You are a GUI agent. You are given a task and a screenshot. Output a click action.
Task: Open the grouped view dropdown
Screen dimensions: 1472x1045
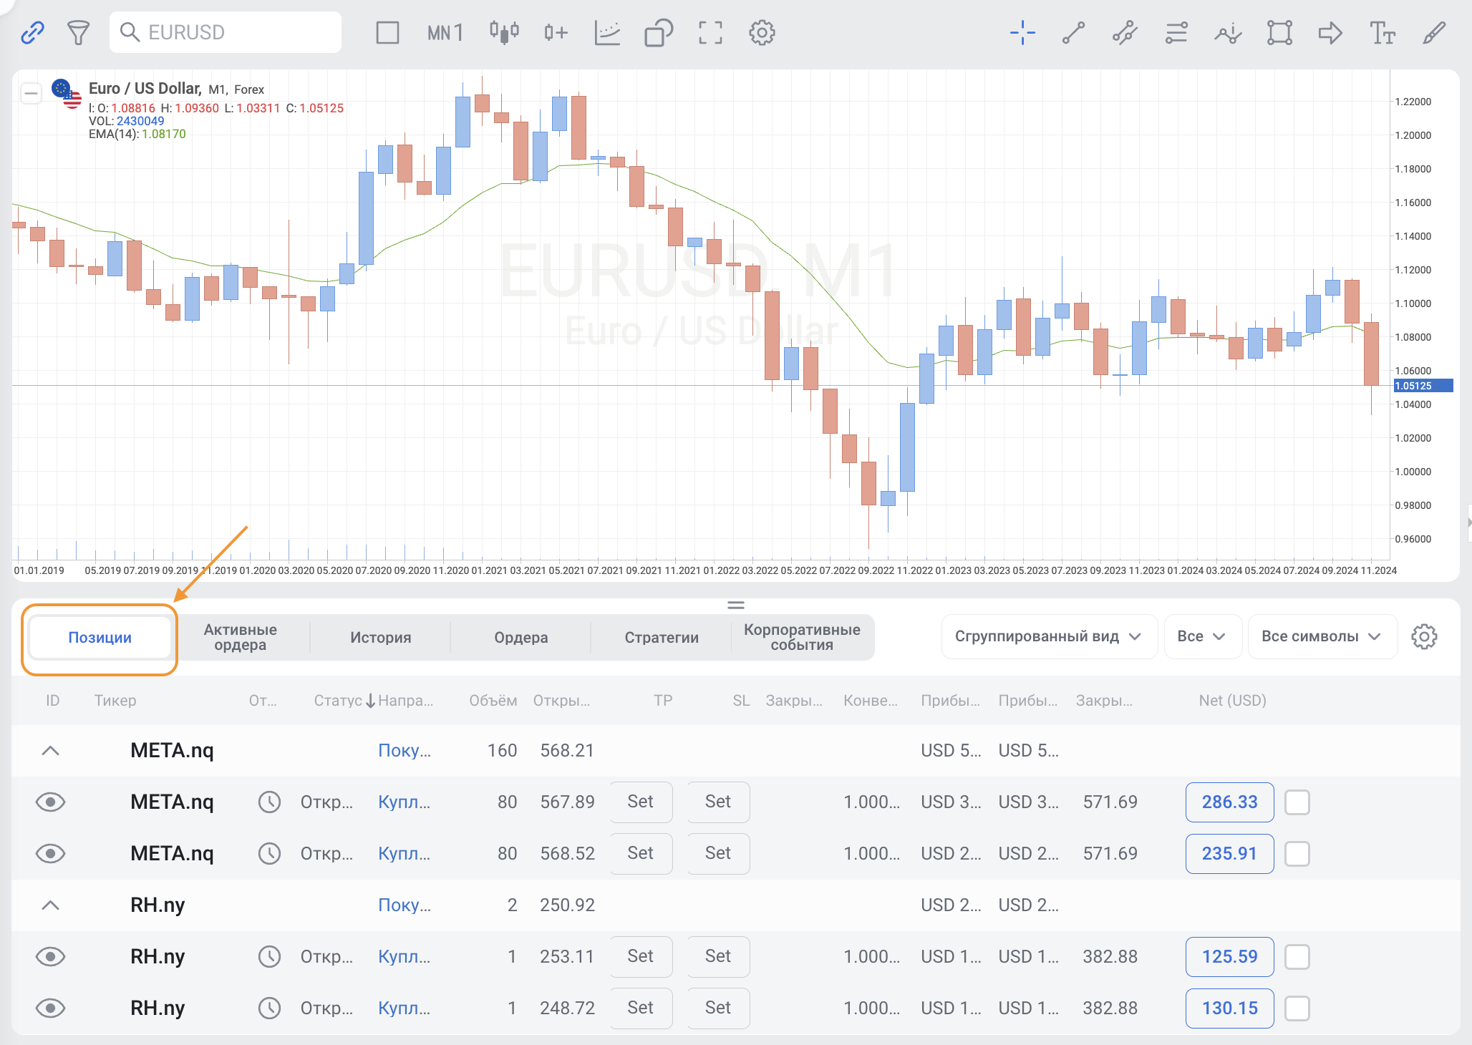pos(1048,636)
